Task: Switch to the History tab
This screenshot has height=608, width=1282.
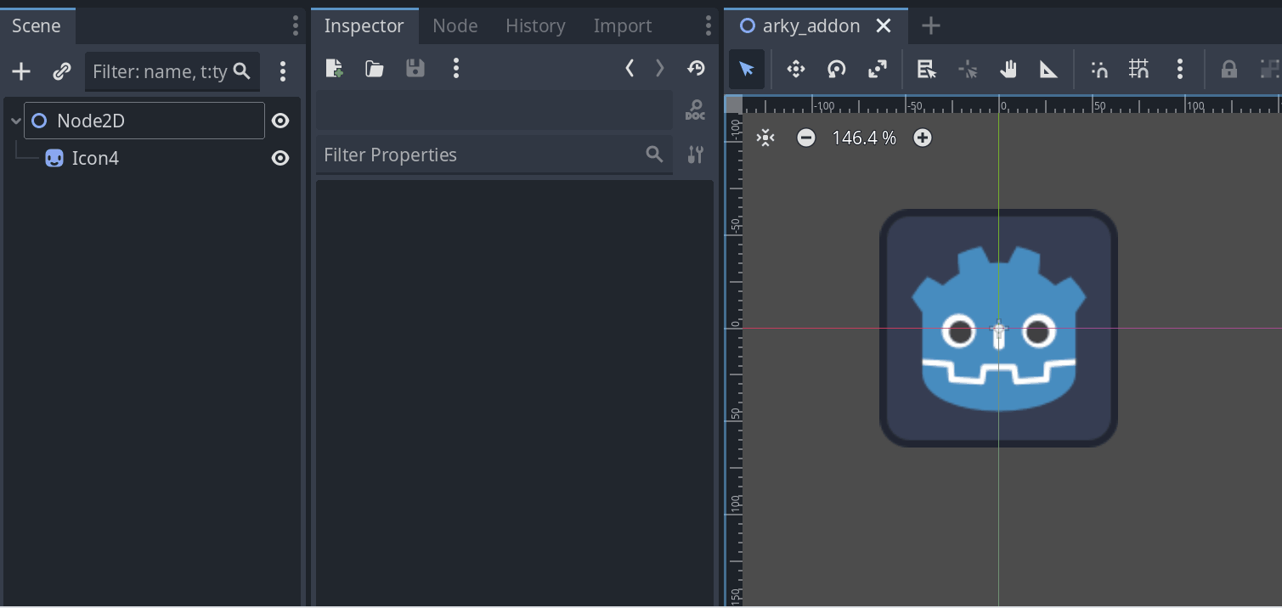Action: point(535,25)
